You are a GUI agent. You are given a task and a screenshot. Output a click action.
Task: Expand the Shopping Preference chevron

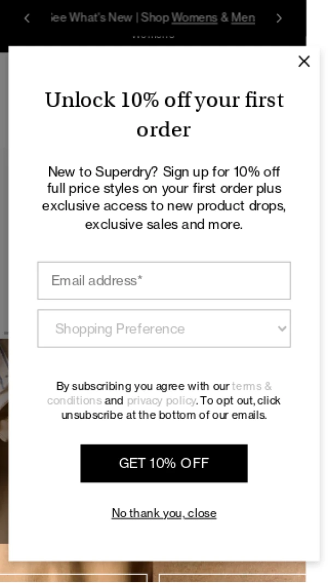pos(282,328)
